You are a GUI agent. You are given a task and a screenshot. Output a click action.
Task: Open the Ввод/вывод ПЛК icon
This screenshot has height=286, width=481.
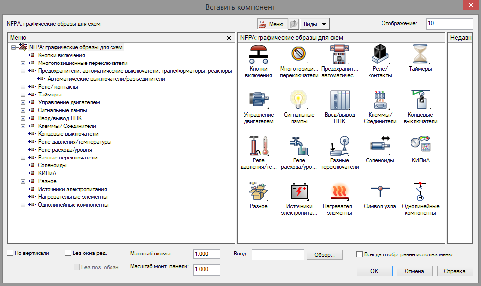tap(339, 100)
